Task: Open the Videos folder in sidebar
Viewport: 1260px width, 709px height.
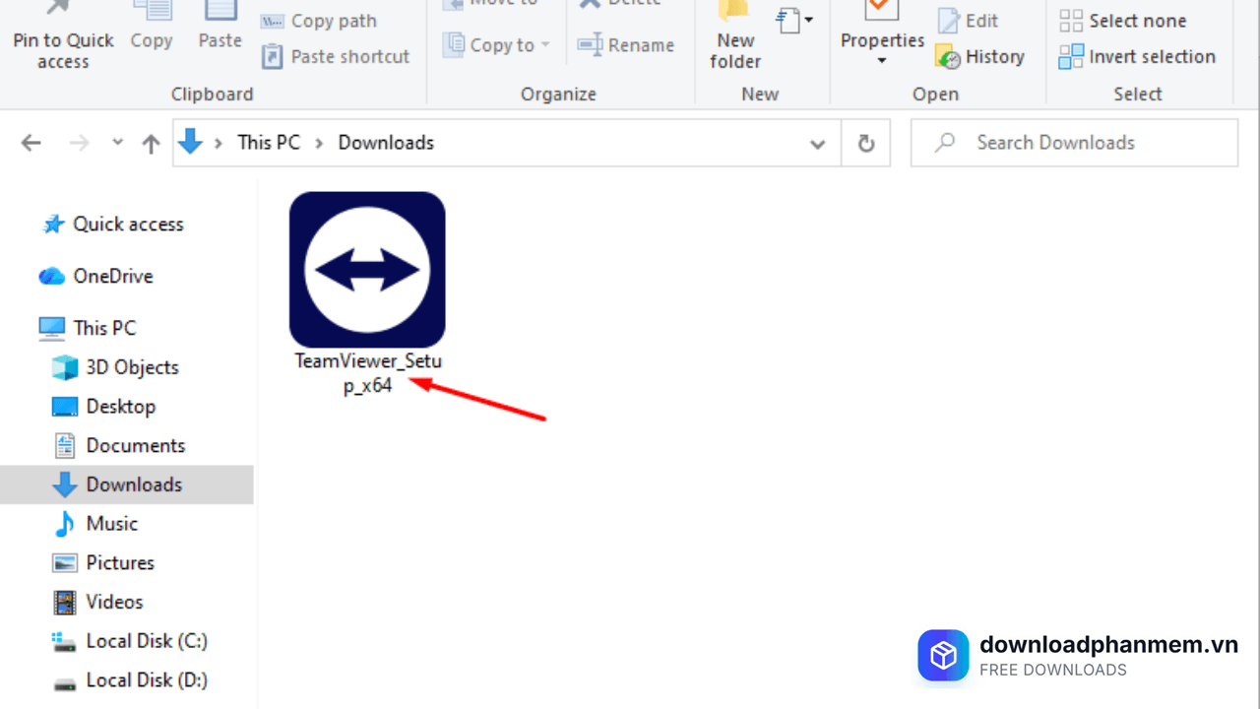Action: coord(114,602)
